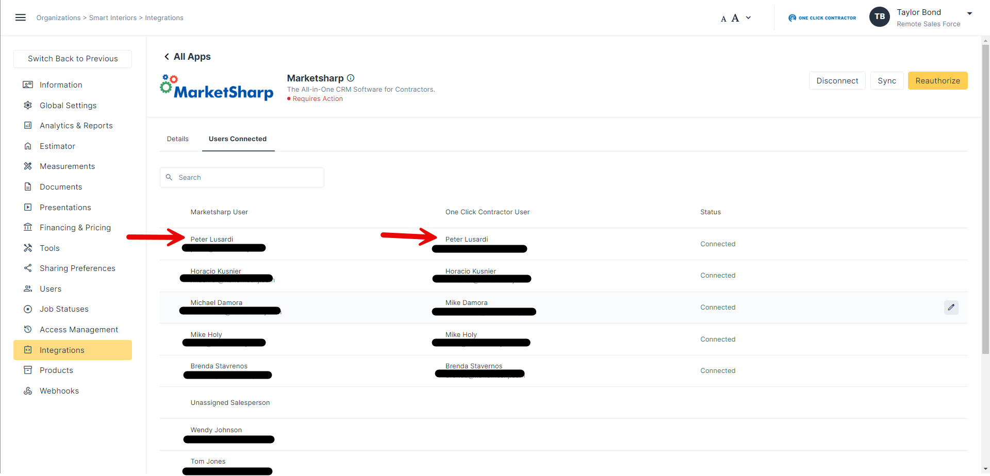Click the Sync button
The height and width of the screenshot is (476, 990).
[887, 81]
